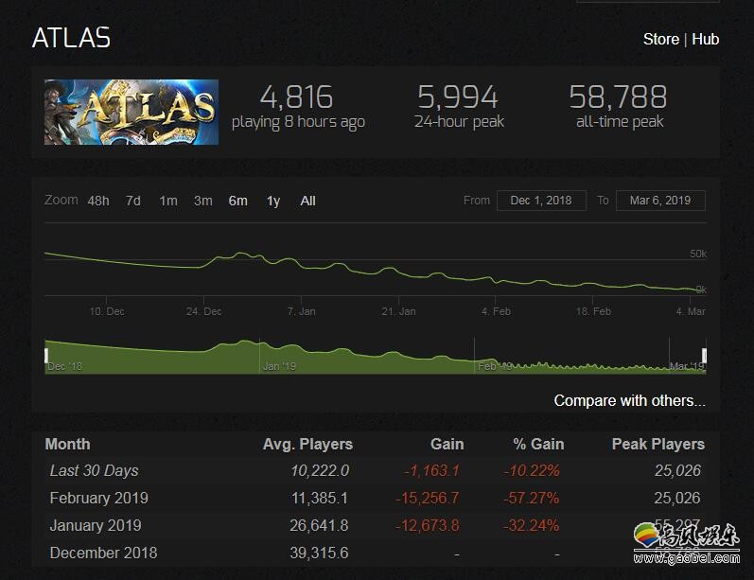The width and height of the screenshot is (754, 580).
Task: Select the Last 30 Days row
Action: pyautogui.click(x=94, y=470)
